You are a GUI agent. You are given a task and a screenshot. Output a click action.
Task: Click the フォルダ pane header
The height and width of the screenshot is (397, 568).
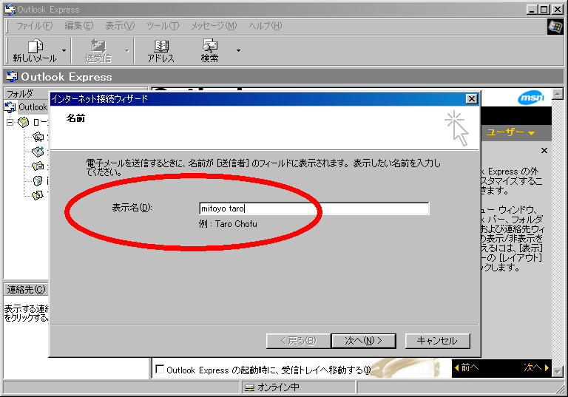point(75,93)
